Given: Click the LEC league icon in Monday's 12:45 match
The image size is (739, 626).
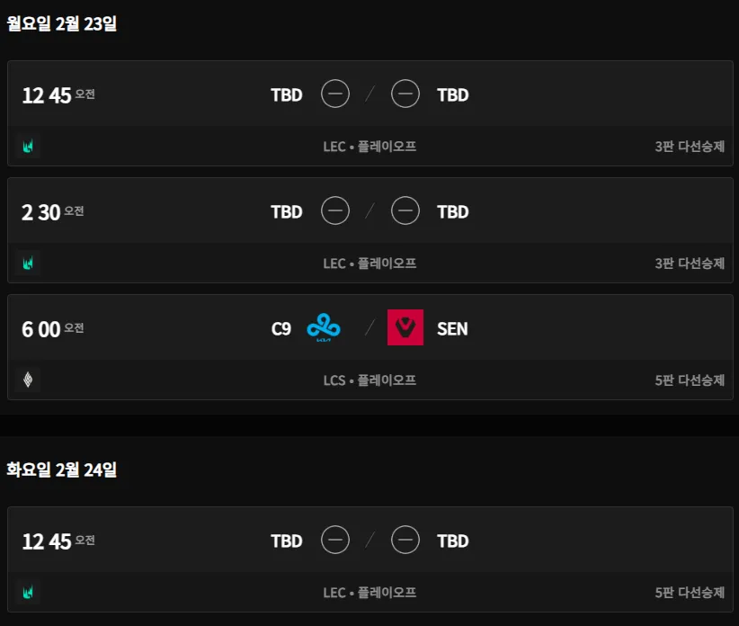Looking at the screenshot, I should (28, 146).
